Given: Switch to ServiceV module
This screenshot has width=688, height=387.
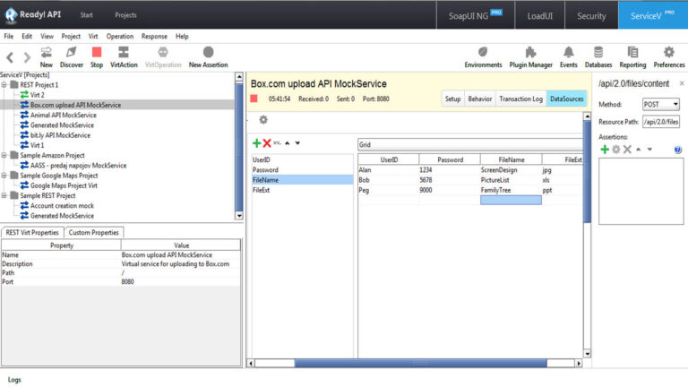Looking at the screenshot, I should pos(653,16).
